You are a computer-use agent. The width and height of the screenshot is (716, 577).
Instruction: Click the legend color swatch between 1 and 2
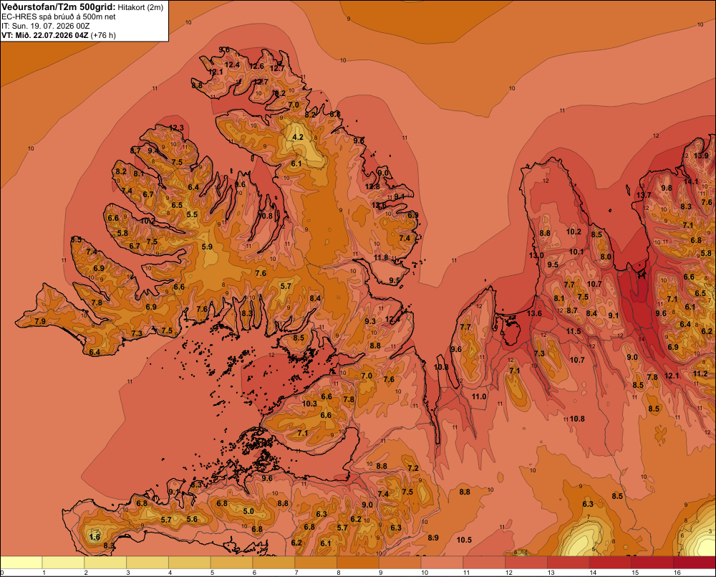[64, 563]
